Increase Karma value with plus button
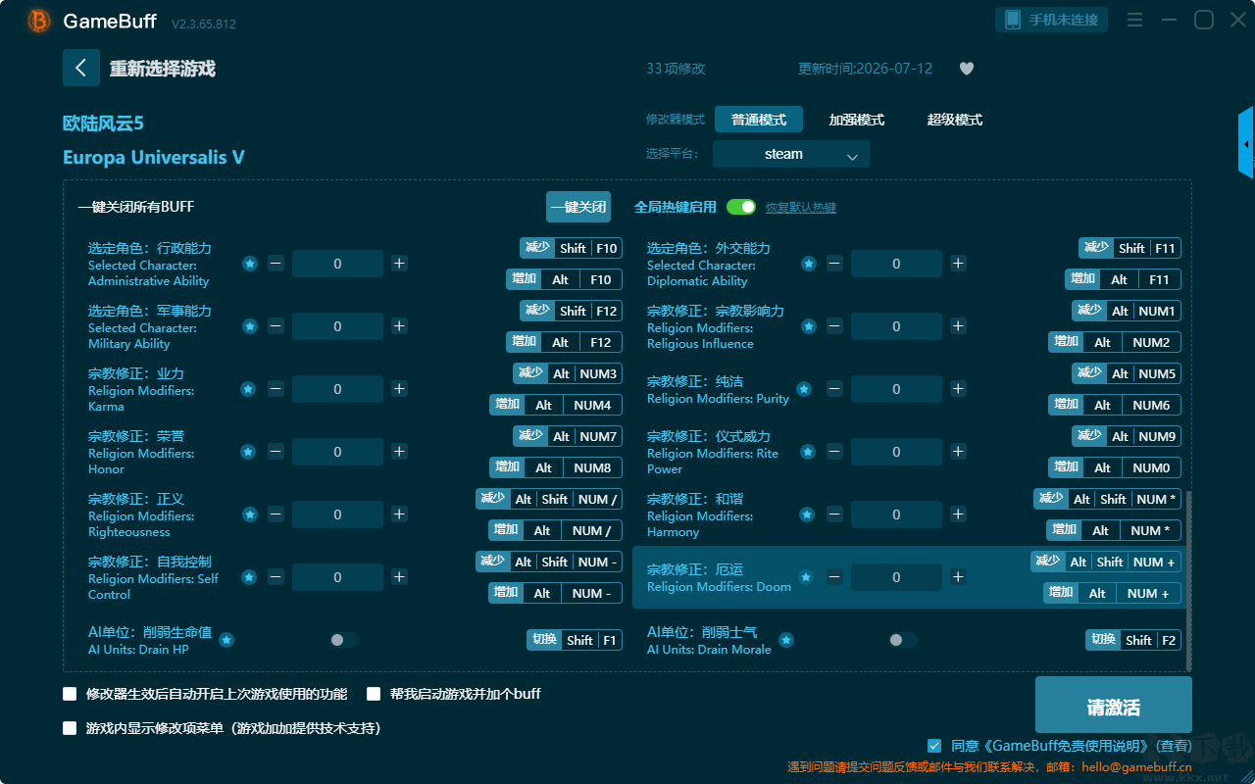Screen dimensions: 1255x784 399,389
